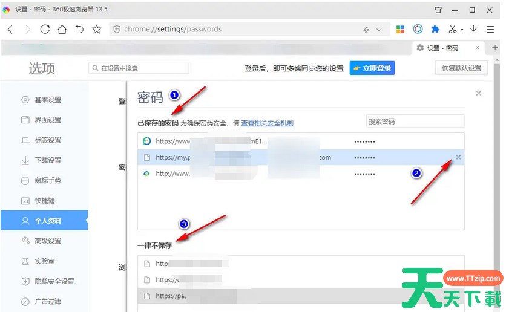Click the browser back arrow
The height and width of the screenshot is (312, 506).
tap(10, 29)
